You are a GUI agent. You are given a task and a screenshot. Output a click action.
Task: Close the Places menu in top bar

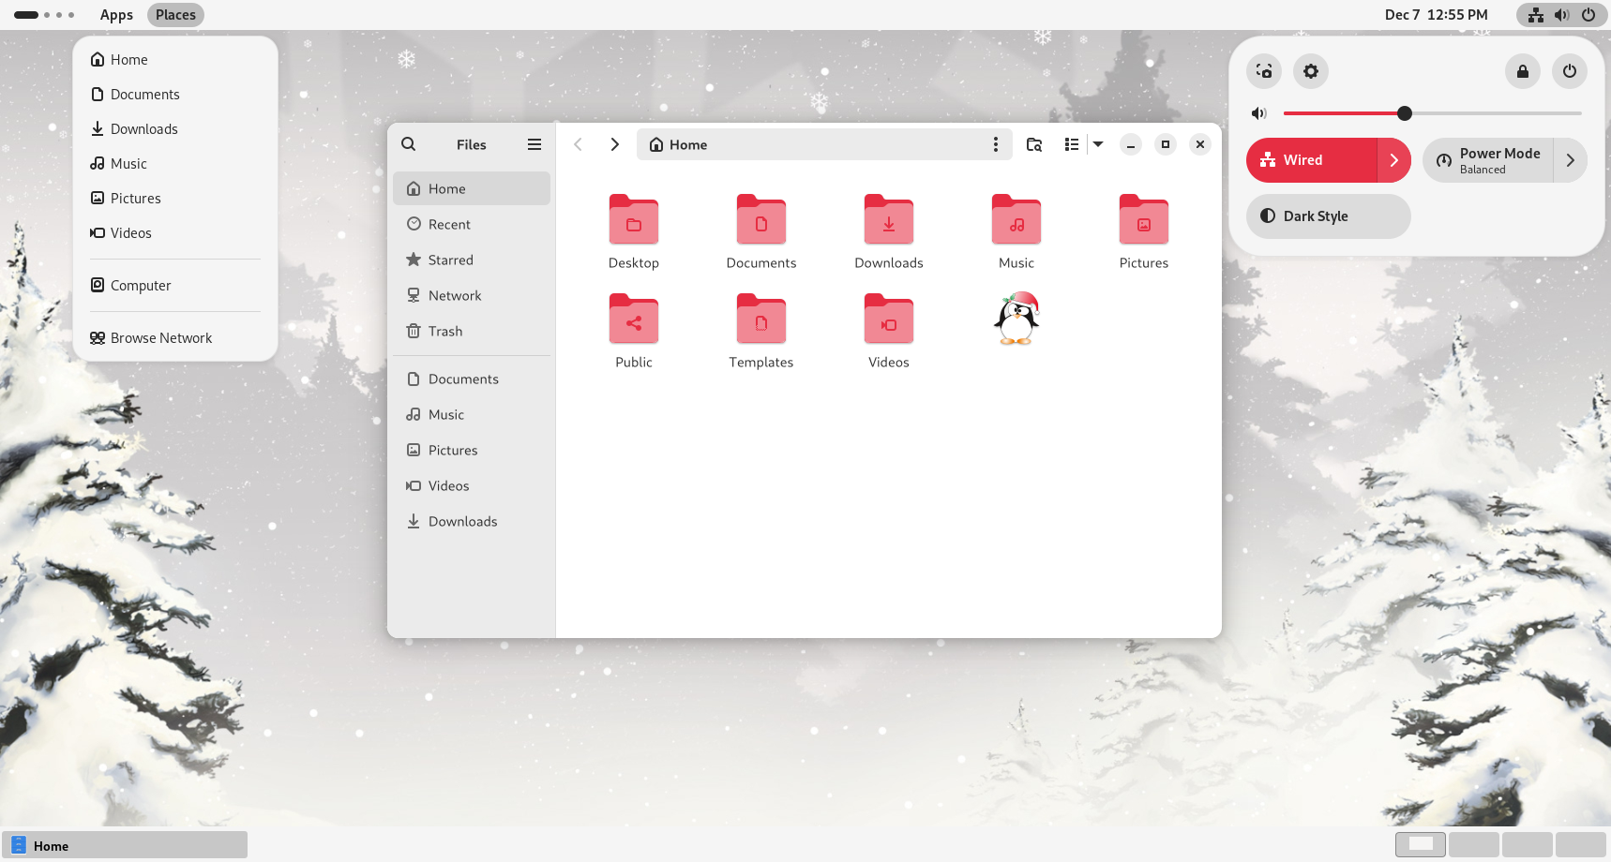coord(175,15)
